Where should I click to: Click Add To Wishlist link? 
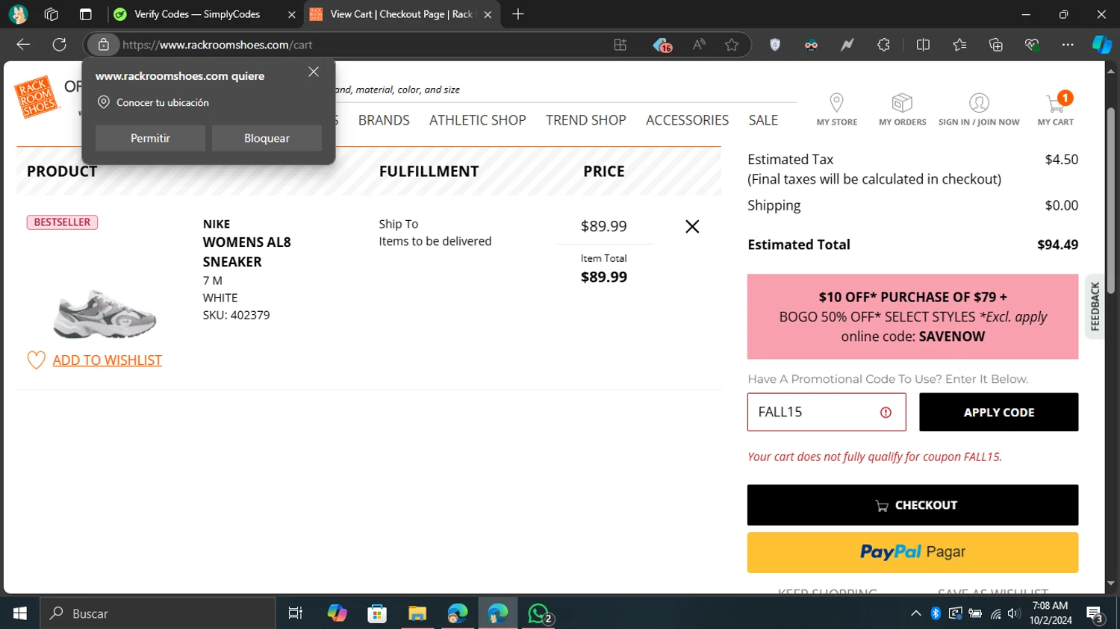107,360
